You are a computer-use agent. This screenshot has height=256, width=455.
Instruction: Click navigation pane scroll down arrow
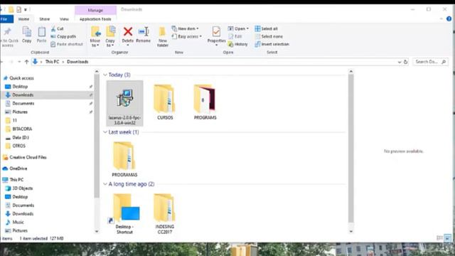[97, 231]
